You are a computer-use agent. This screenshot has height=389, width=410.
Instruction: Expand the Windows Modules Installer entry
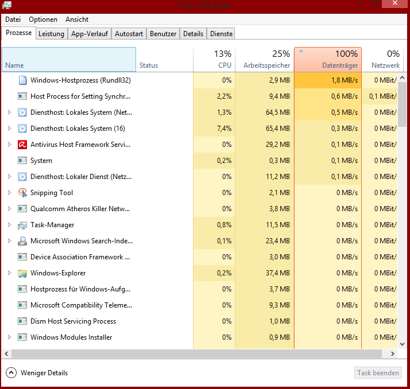[x=9, y=337]
